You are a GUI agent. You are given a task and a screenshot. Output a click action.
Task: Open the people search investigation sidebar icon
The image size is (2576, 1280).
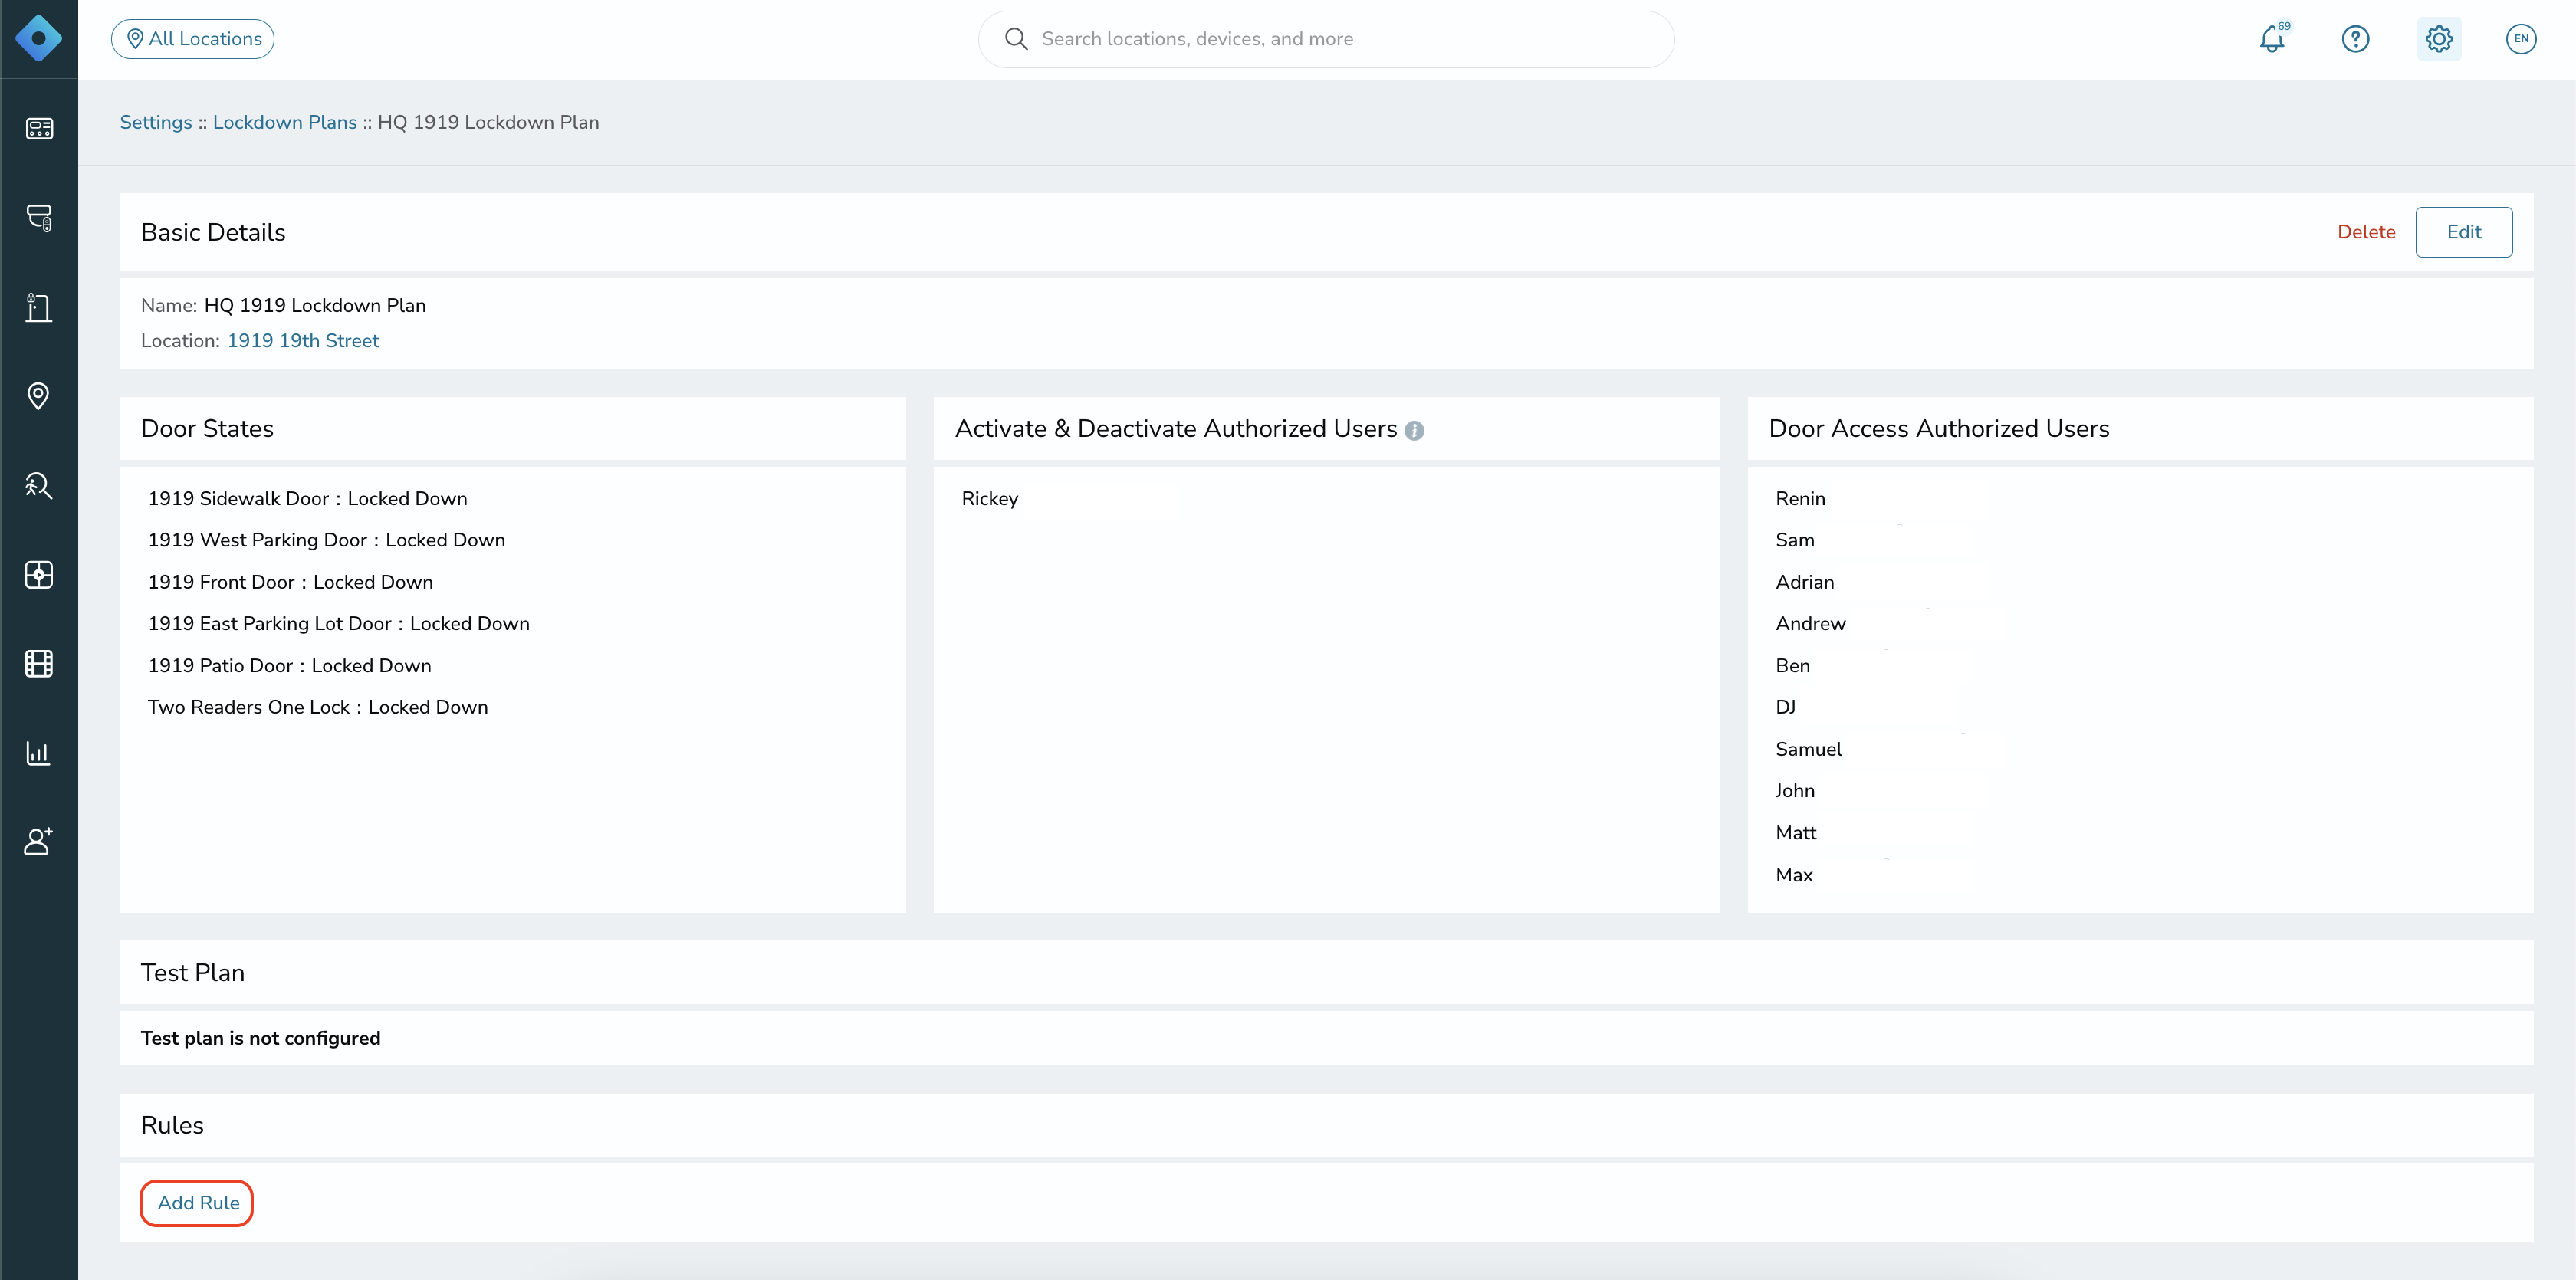pos(39,485)
